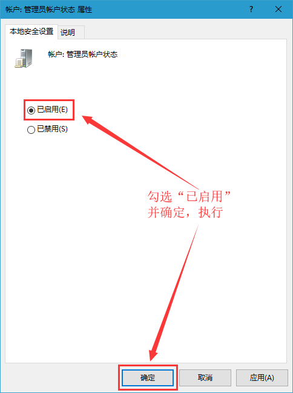Close the 管理员帐户状态 属性 dialog
Viewport: 293px width, 393px height.
coord(278,9)
